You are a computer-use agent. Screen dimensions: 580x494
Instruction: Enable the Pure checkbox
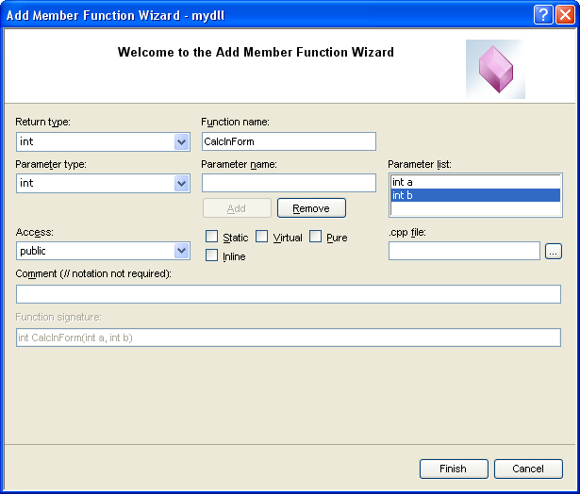click(x=315, y=237)
